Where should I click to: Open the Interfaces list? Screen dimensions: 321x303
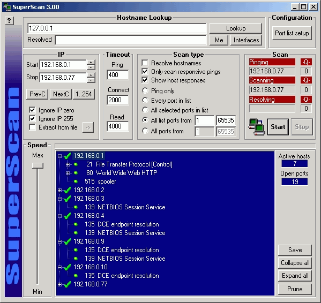coord(247,40)
